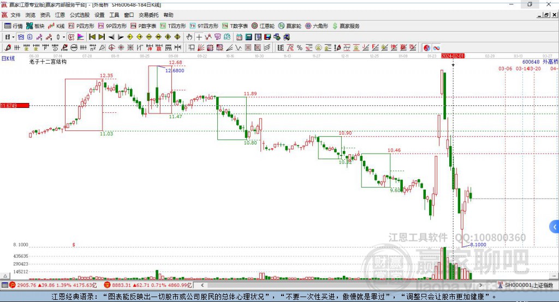Click the scrollbar left arrow at bottom
The height and width of the screenshot is (302, 559).
coord(202,285)
